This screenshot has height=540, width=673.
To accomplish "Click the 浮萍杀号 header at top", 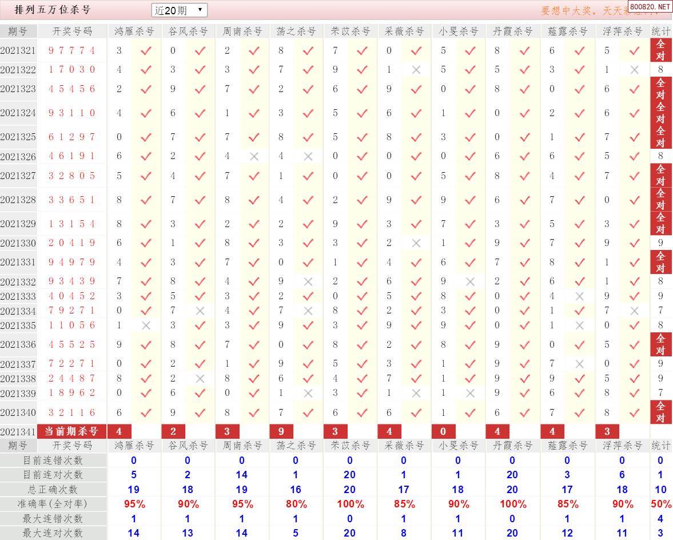I will (622, 31).
